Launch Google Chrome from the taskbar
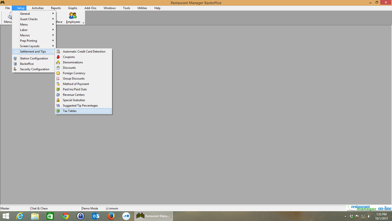The width and height of the screenshot is (392, 221). [x=66, y=216]
